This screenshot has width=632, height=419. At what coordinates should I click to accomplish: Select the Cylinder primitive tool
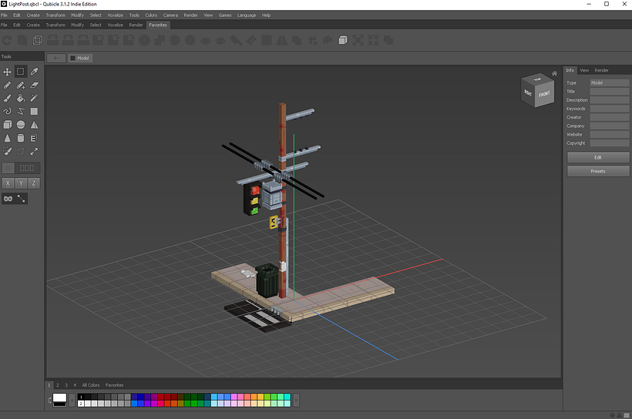tap(21, 138)
